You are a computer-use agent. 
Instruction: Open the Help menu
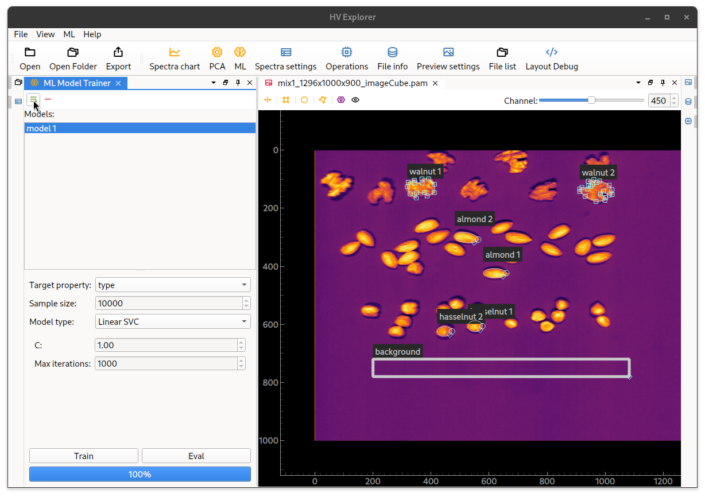tap(92, 34)
